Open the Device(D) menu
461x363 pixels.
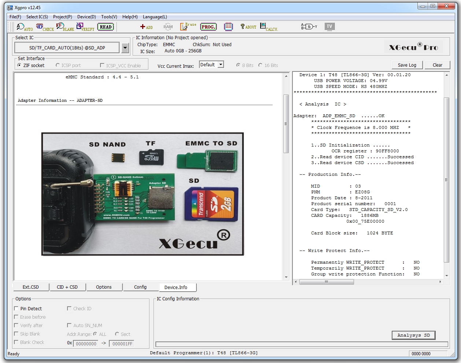pyautogui.click(x=86, y=17)
